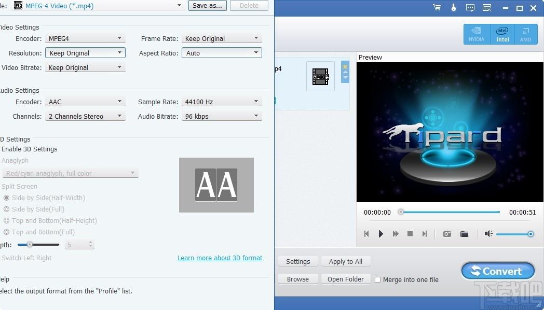This screenshot has width=544, height=310.
Task: Click the register key icon
Action: [x=454, y=8]
